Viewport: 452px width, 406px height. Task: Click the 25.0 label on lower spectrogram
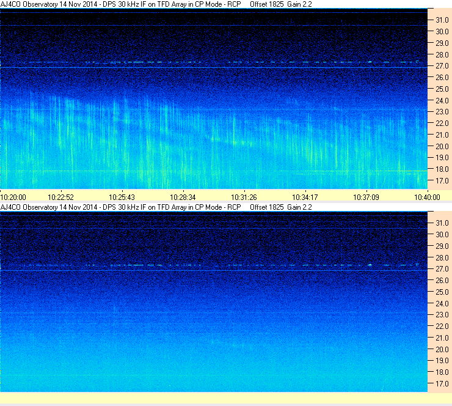tap(442, 292)
